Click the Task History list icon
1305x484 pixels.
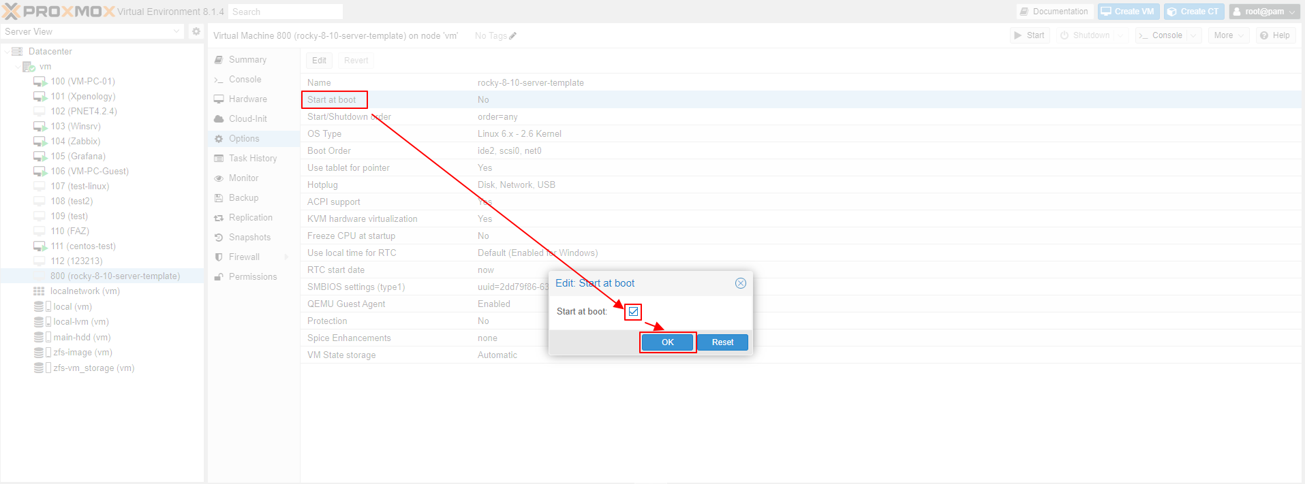click(x=219, y=159)
